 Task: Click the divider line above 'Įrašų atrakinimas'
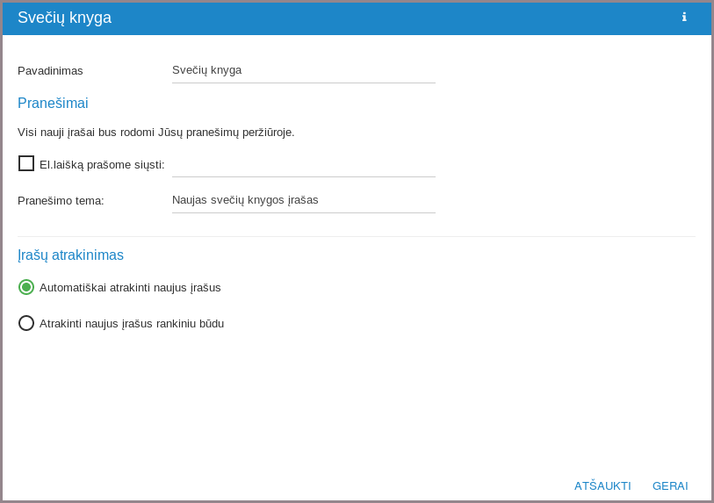[356, 236]
